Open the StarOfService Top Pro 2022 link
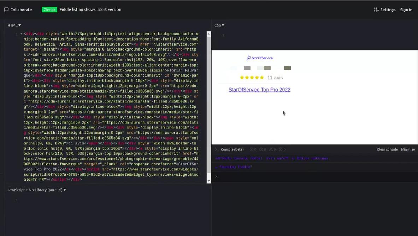 259,90
